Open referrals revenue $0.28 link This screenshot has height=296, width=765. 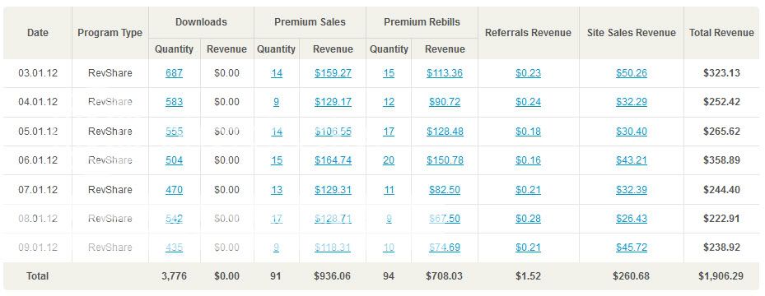[x=528, y=219]
